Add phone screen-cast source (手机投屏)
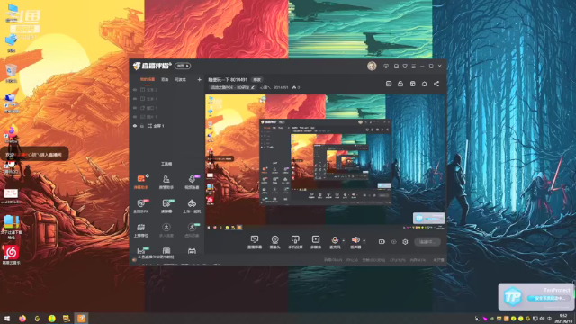 tap(295, 242)
